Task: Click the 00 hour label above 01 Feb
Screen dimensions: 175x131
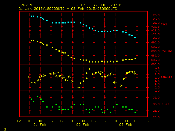Action: (40, 121)
